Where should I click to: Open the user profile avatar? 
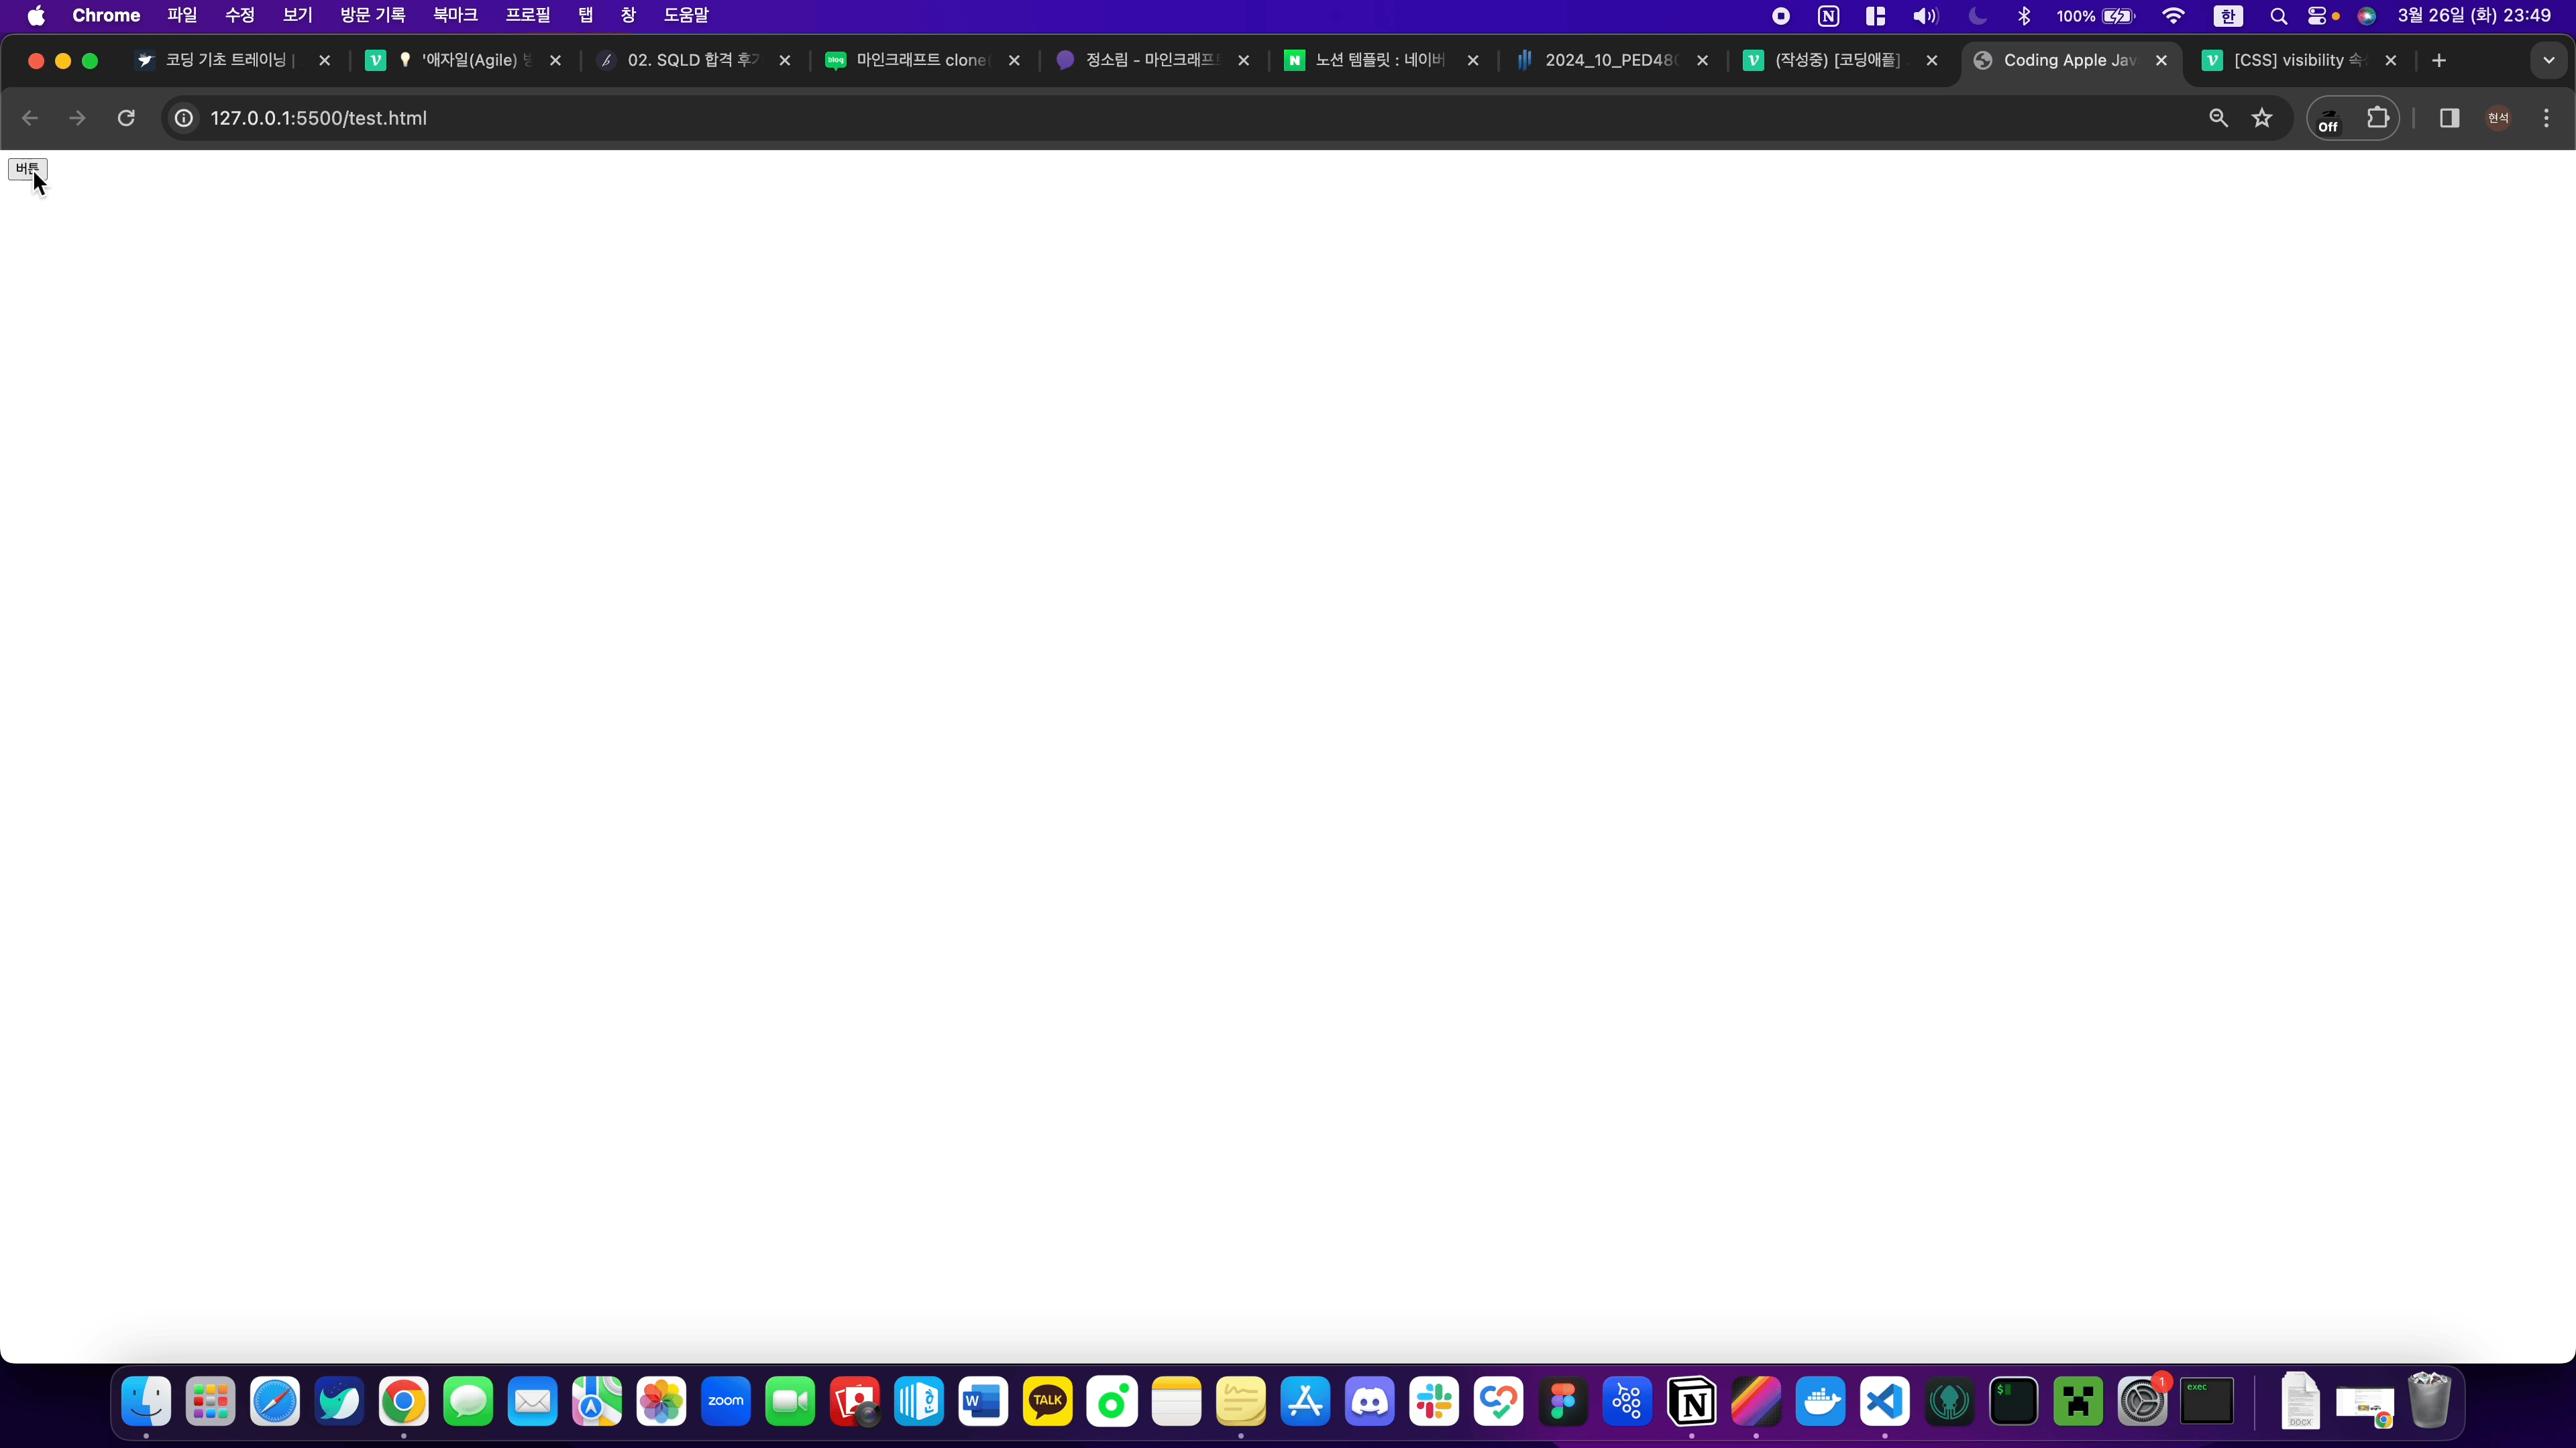[x=2498, y=118]
